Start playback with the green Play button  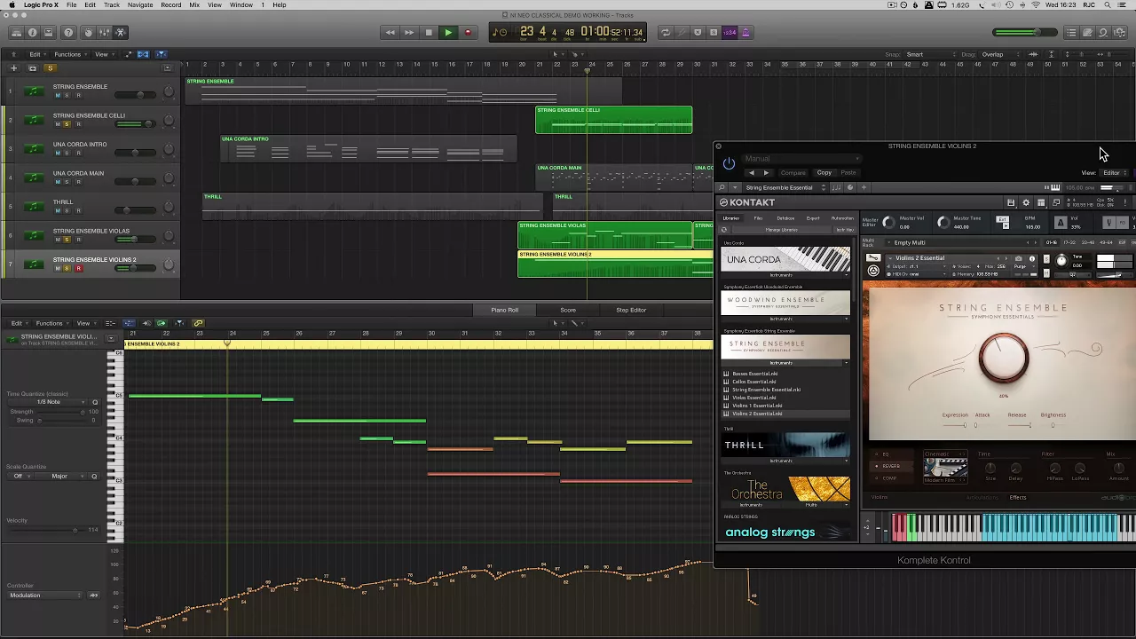pos(448,33)
